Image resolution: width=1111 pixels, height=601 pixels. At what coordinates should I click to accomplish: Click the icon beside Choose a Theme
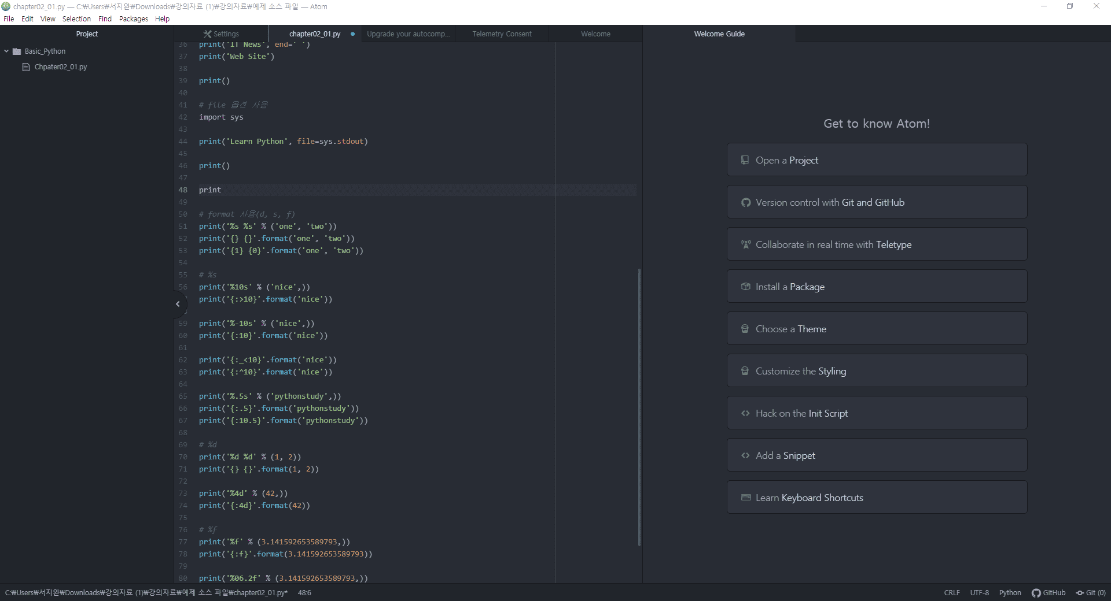click(745, 328)
